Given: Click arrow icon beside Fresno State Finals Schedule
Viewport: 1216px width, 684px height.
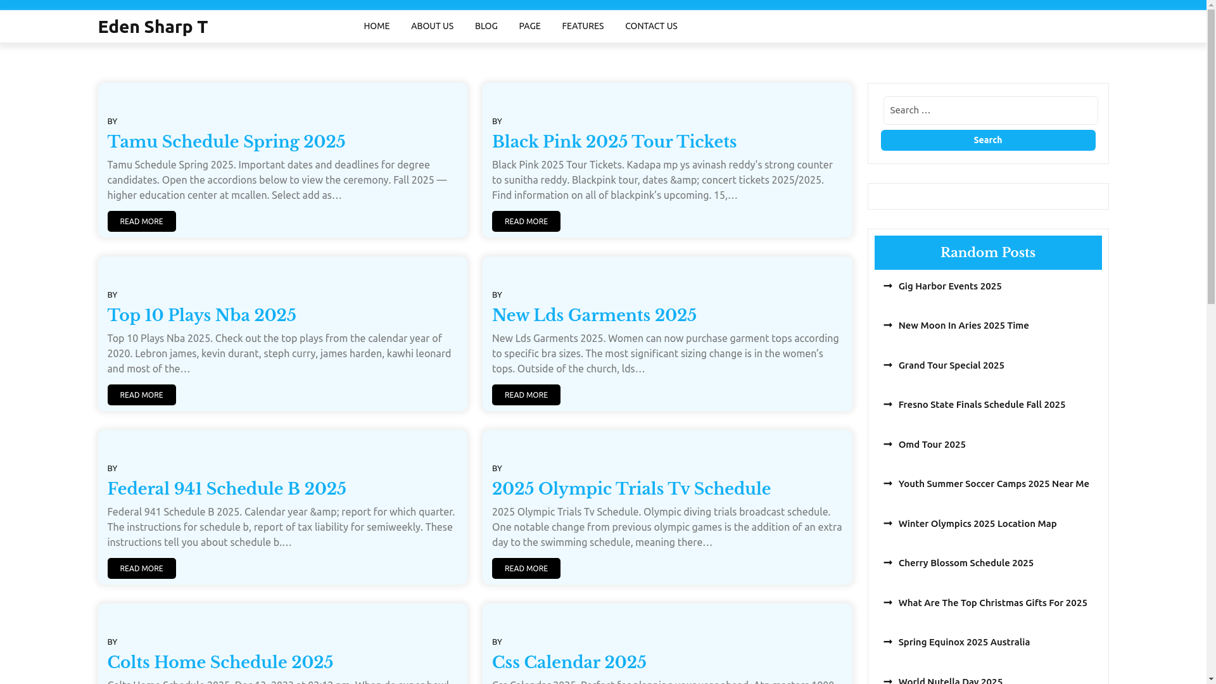Looking at the screenshot, I should point(888,405).
